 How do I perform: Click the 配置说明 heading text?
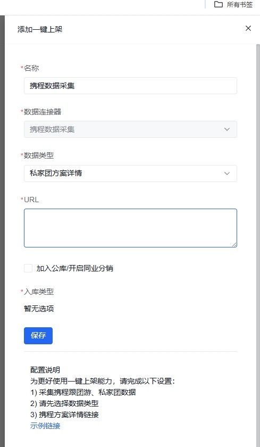[x=45, y=370]
